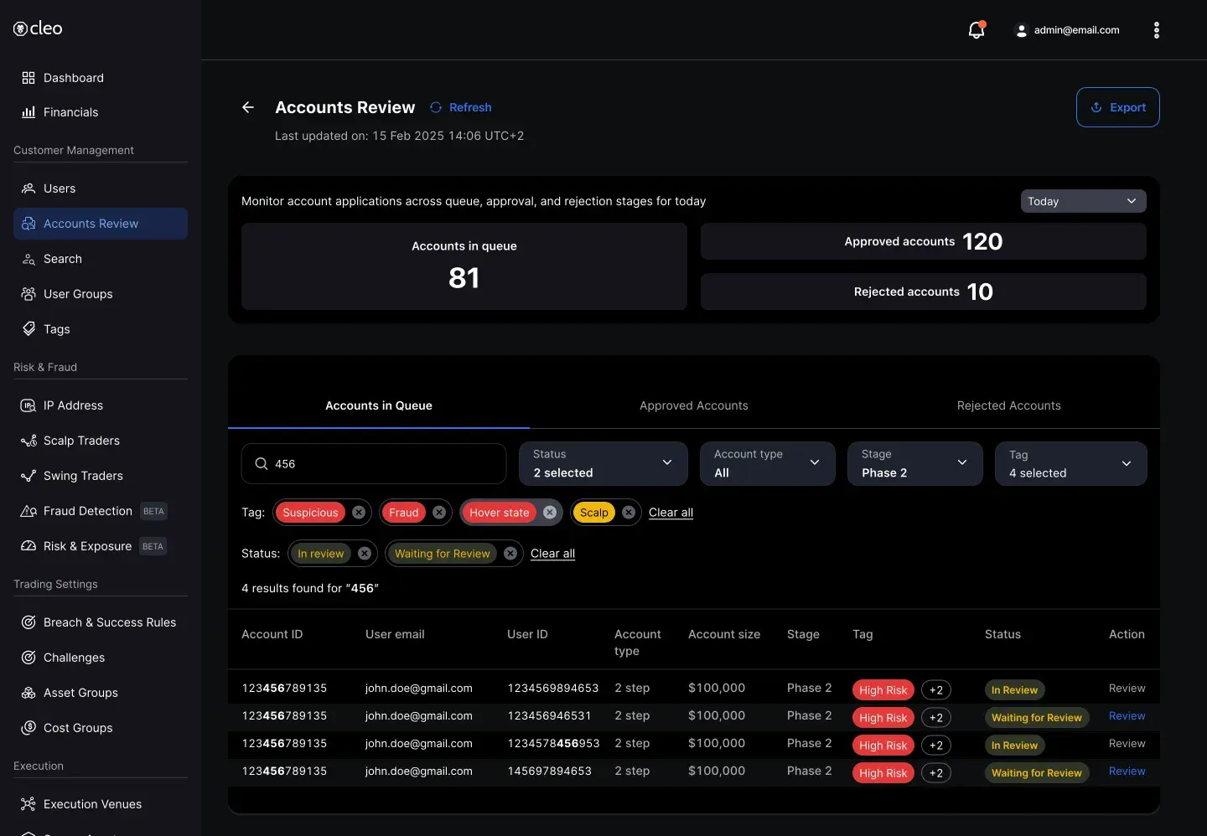Clear all status filters
The width and height of the screenshot is (1207, 836).
[552, 554]
